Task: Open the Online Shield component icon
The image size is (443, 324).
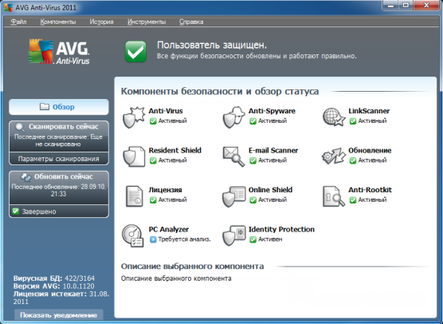Action: click(x=234, y=196)
